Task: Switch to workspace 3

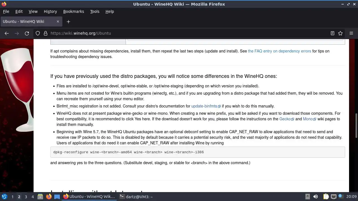Action: (x=26, y=197)
